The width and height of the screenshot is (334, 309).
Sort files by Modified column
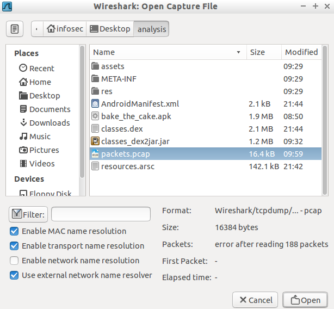[x=301, y=52]
